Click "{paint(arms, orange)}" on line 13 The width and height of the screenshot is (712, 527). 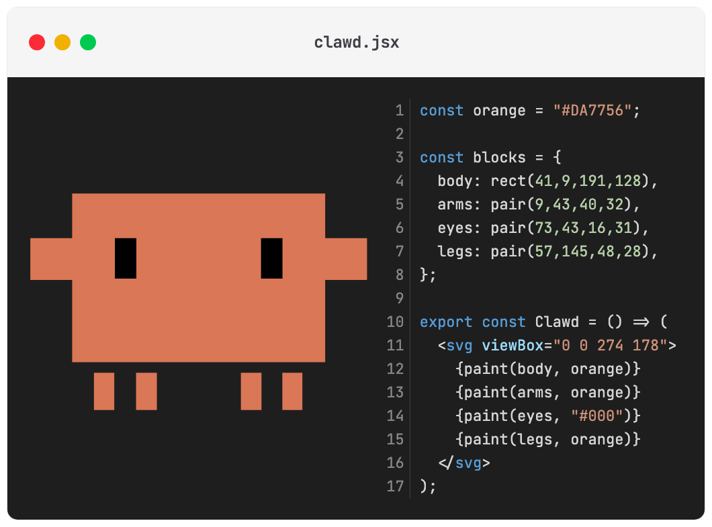point(547,393)
